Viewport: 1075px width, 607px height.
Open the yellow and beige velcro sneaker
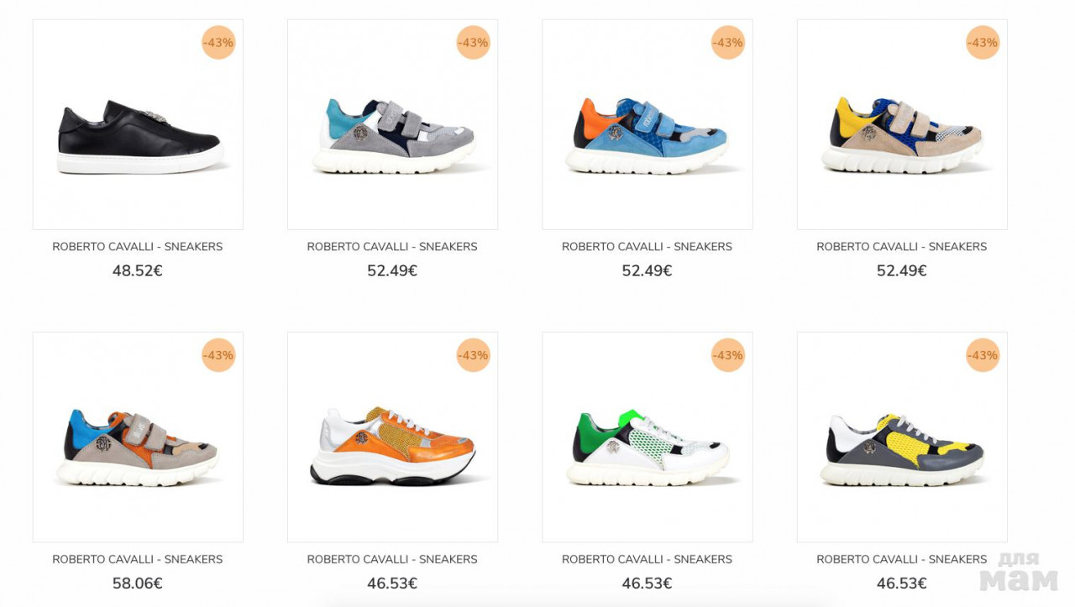902,137
